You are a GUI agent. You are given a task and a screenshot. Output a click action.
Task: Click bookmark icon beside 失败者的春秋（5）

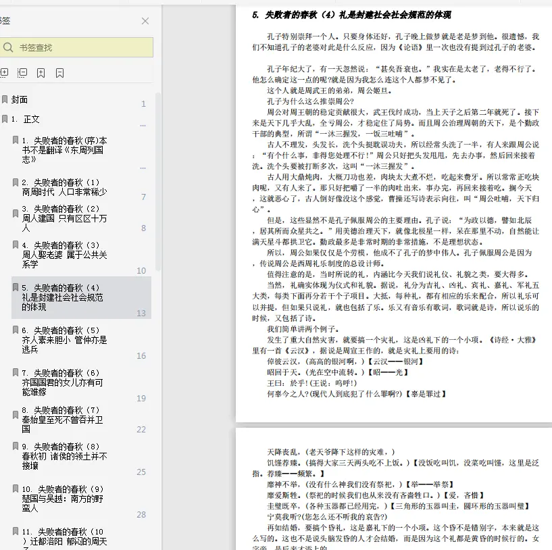pos(16,330)
